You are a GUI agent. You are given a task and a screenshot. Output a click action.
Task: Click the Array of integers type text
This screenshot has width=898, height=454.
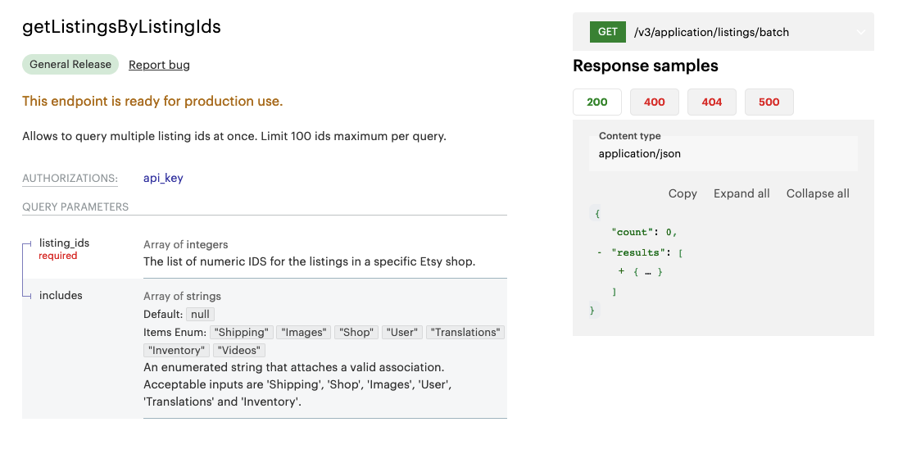185,244
